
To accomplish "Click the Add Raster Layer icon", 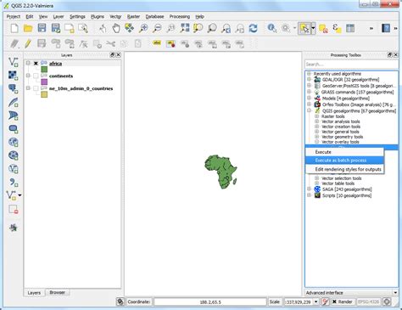I will click(14, 75).
